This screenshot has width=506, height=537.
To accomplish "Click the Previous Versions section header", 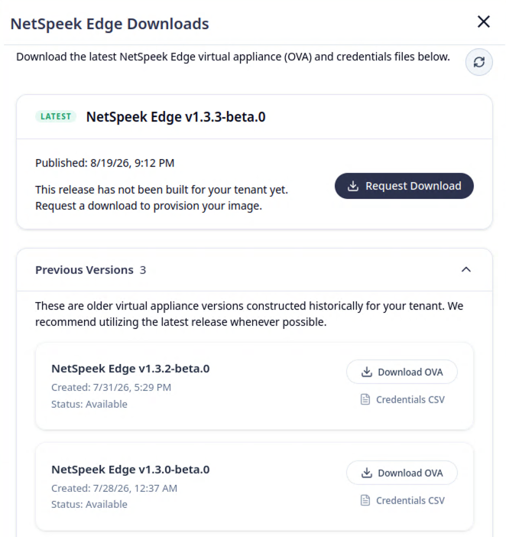I will [255, 270].
